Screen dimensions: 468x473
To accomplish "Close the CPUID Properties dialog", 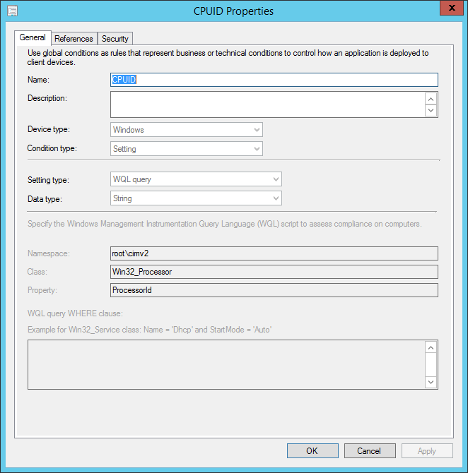I will pyautogui.click(x=447, y=8).
